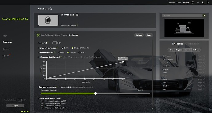
Task: Show info icon next to Hands-off protection
Action: 57,48
